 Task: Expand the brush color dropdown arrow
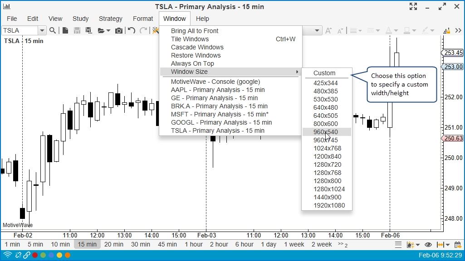(x=432, y=30)
